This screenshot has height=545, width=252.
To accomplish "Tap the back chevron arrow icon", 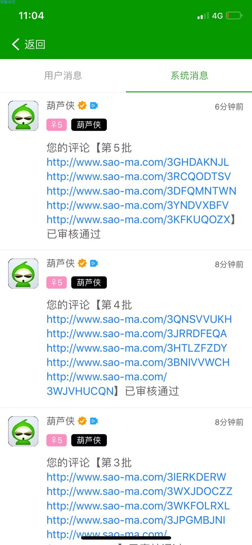I will click(16, 44).
